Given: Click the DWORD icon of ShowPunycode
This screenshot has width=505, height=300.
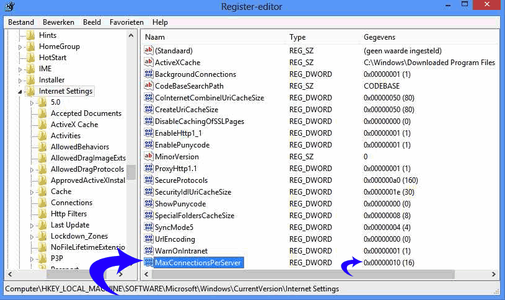Looking at the screenshot, I should pos(149,204).
